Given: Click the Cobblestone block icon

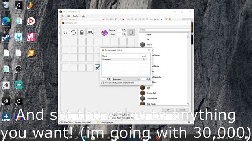Looking at the screenshot, I should (143, 98).
